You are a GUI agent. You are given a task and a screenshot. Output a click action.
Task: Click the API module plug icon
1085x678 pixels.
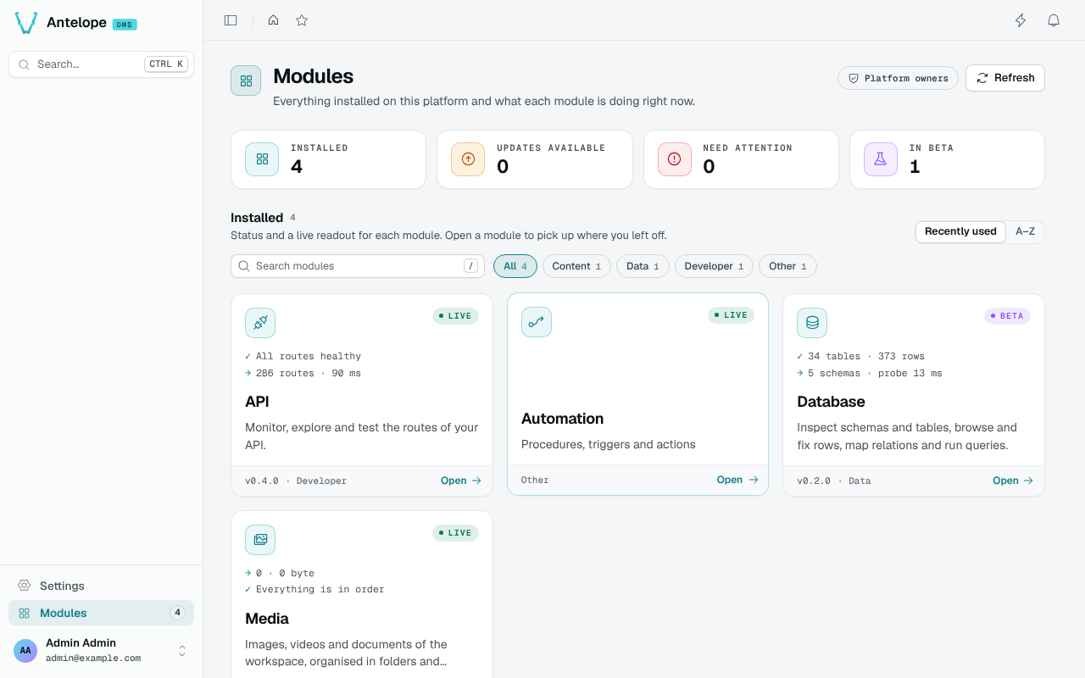260,322
